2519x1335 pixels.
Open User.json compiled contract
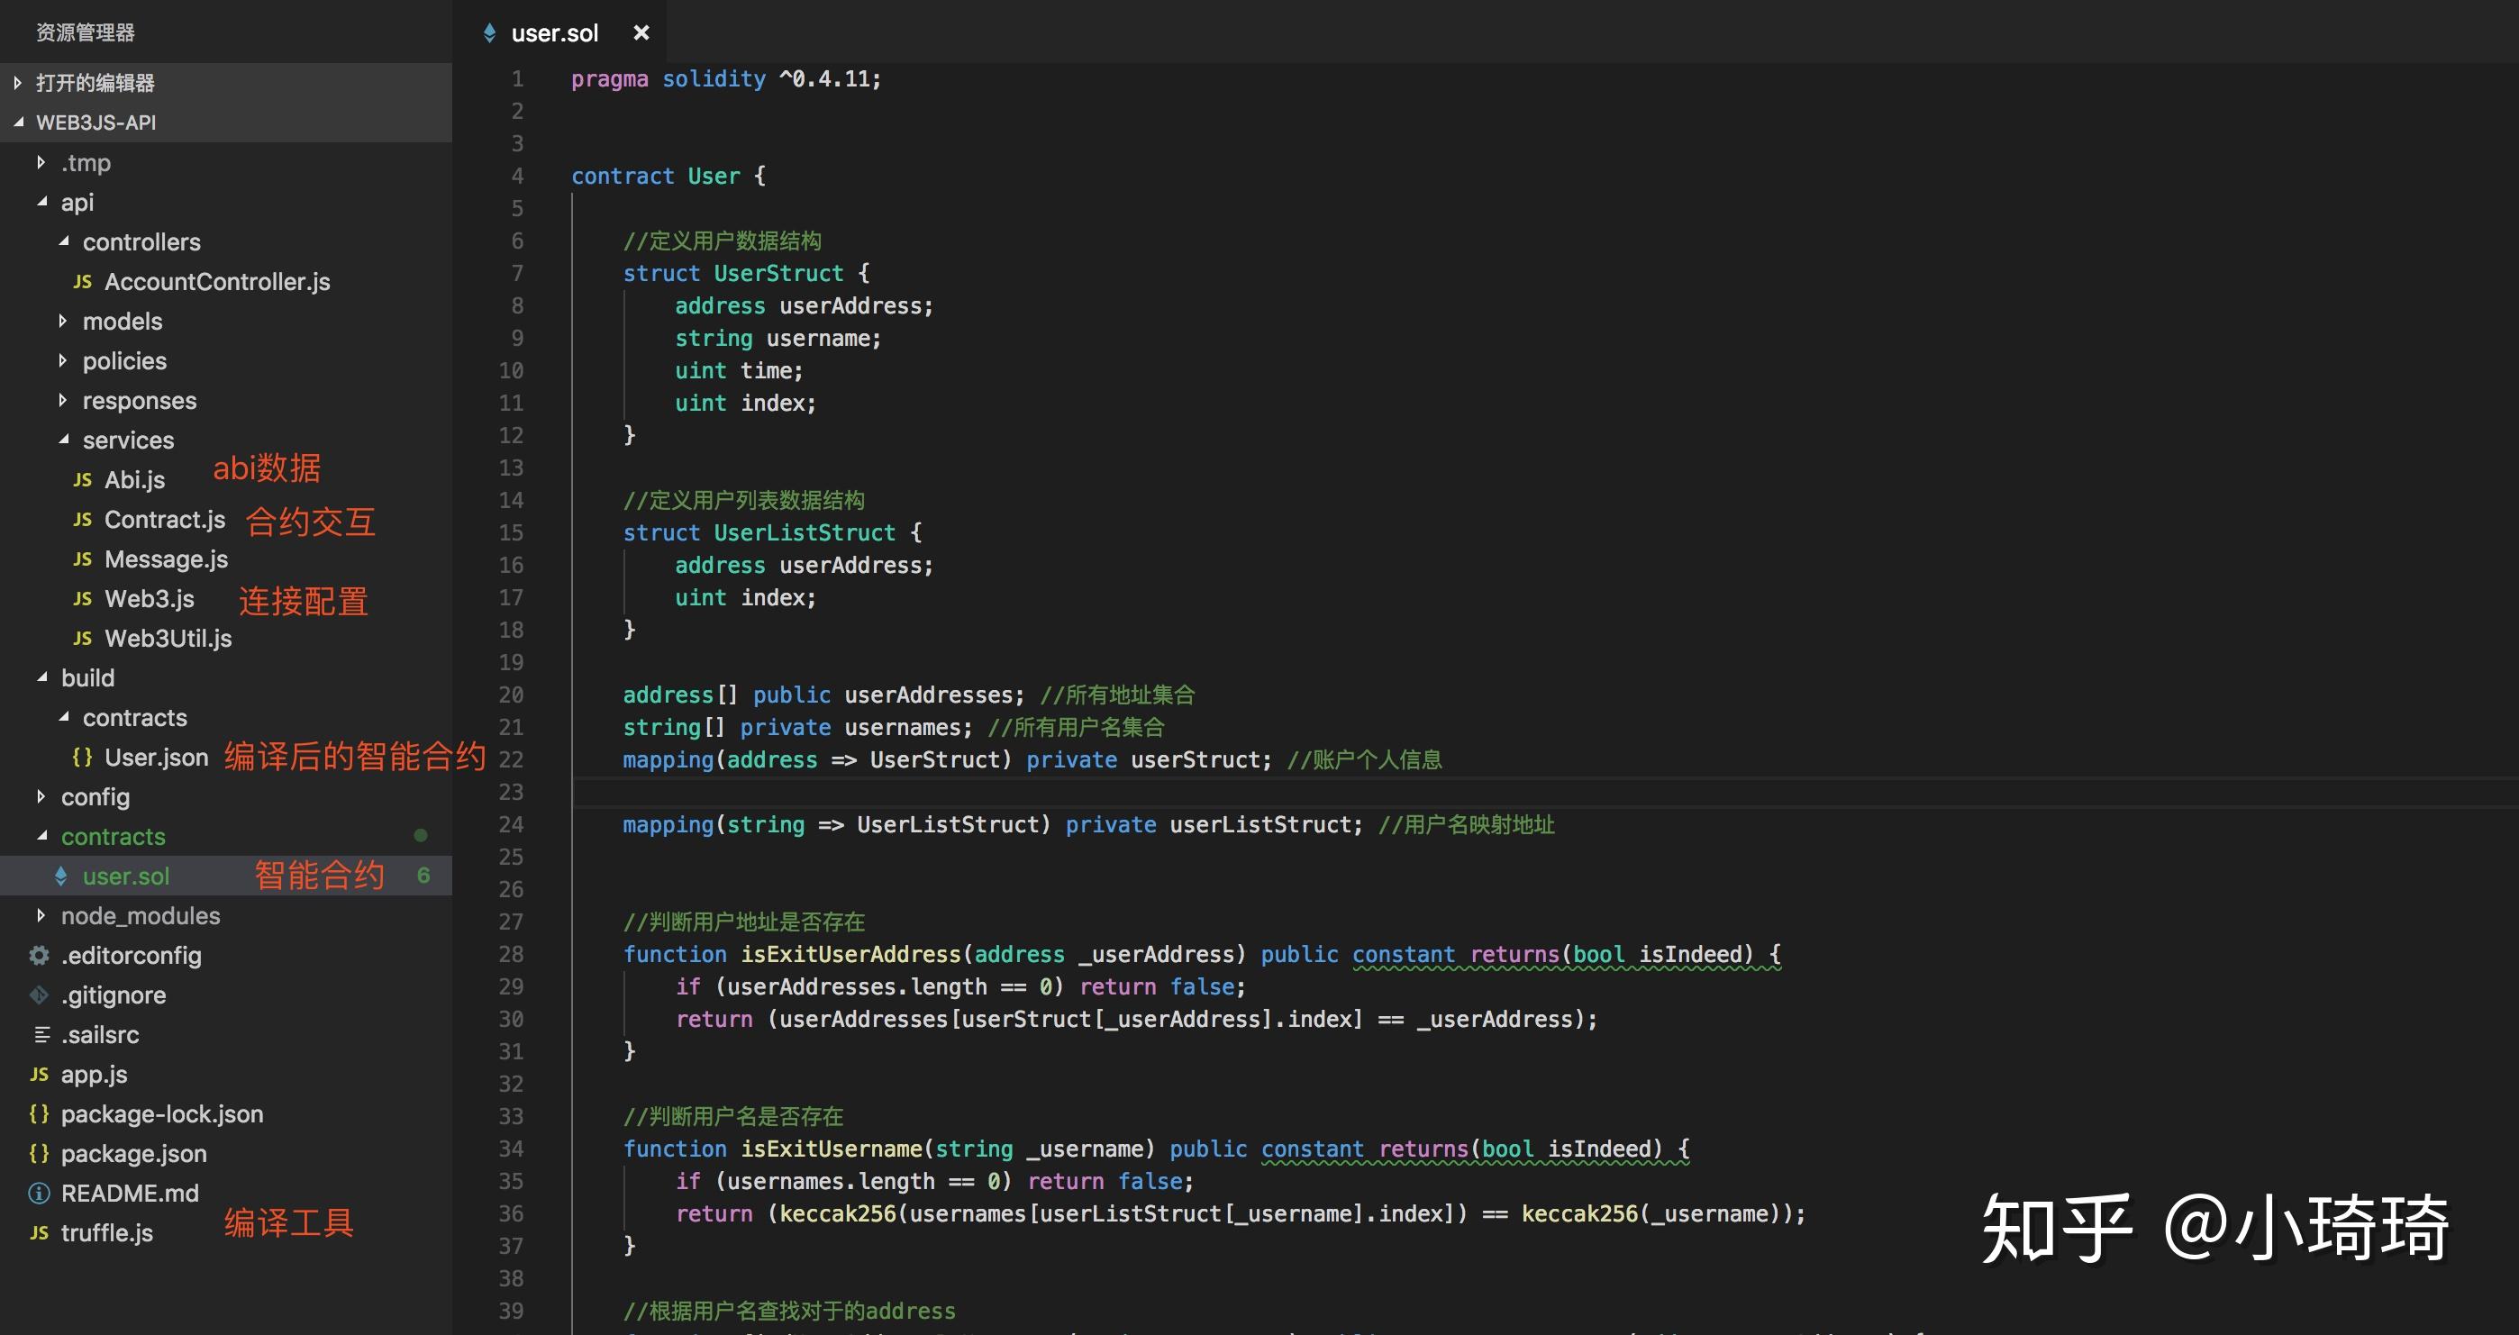(x=157, y=757)
